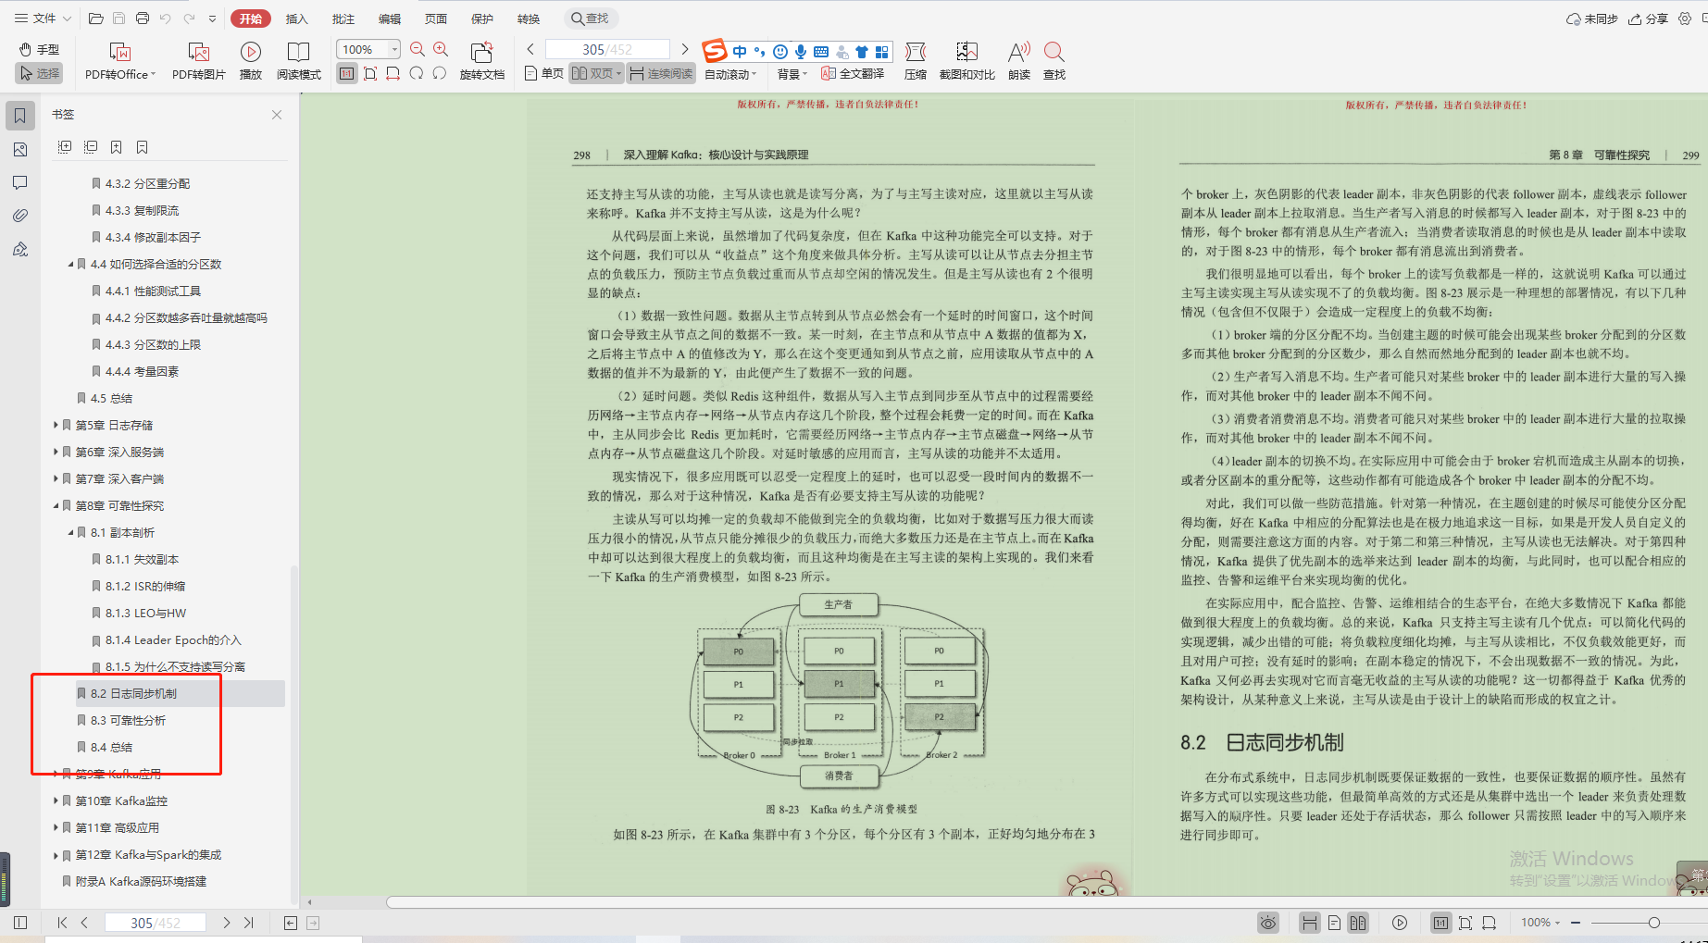Go to next page arrow in ribbon
The image size is (1708, 943).
[685, 49]
